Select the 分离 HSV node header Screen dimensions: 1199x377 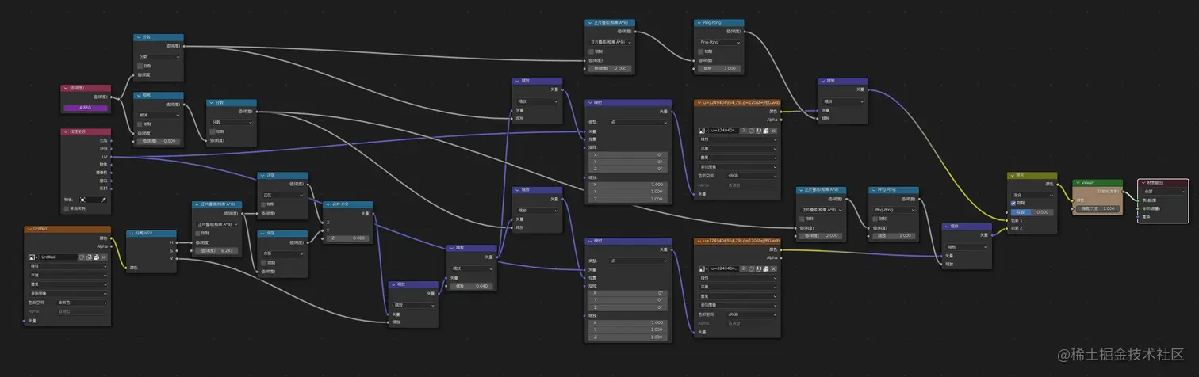tap(151, 233)
